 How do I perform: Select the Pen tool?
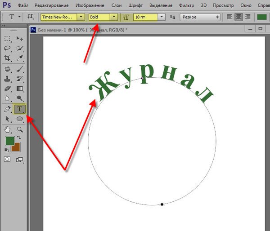(8, 109)
